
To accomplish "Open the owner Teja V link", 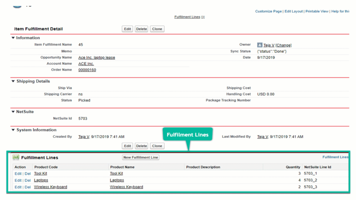I will click(x=269, y=45).
